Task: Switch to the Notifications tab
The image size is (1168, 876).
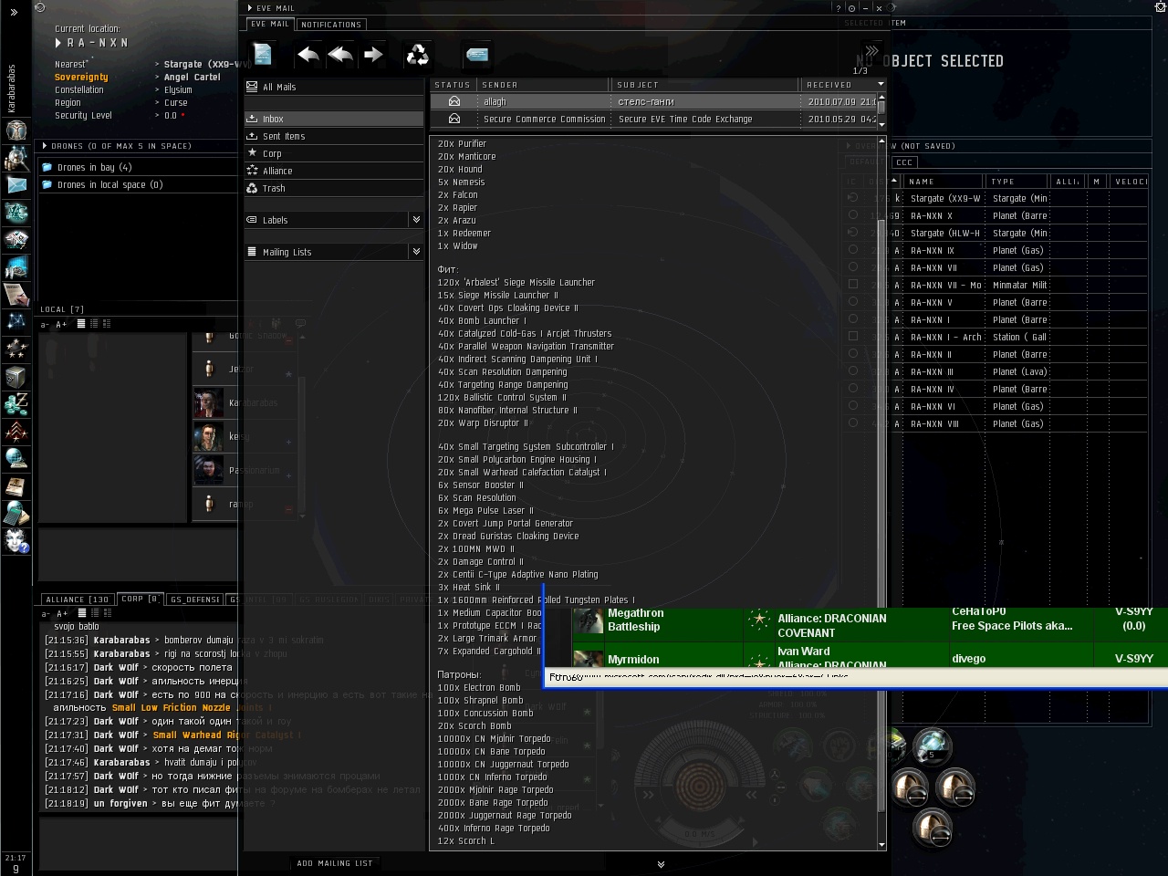Action: 331,25
